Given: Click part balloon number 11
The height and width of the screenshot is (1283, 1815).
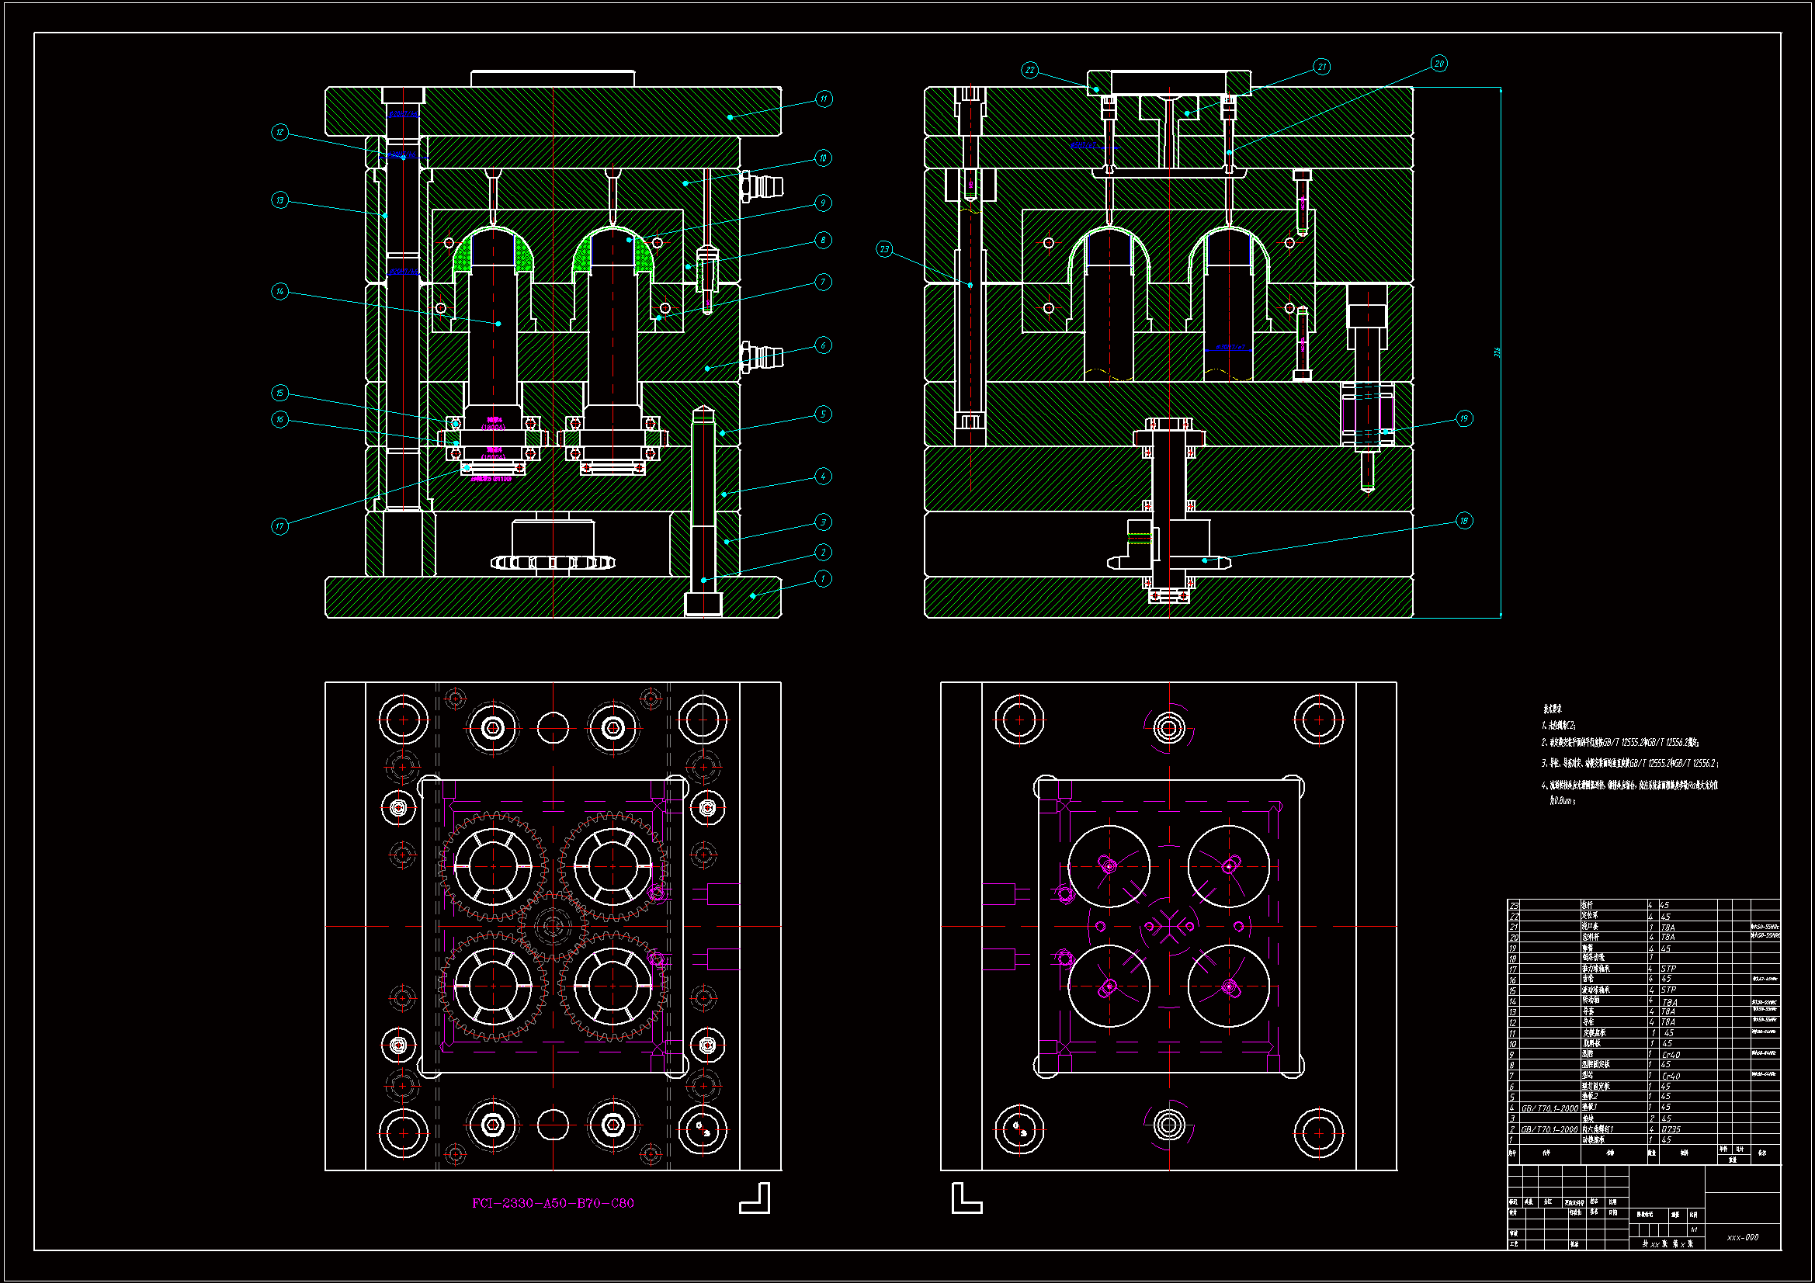Looking at the screenshot, I should point(824,99).
